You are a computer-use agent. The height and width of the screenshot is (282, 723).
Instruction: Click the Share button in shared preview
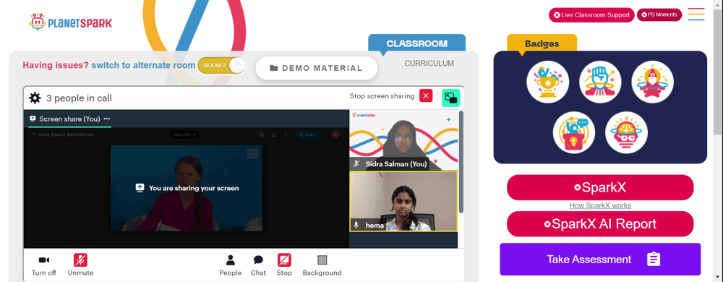[x=307, y=134]
